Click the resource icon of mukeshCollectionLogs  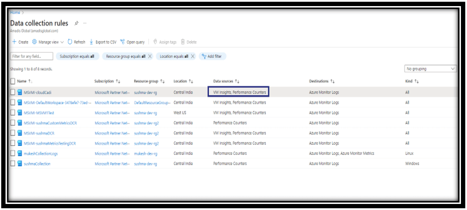tap(20, 154)
